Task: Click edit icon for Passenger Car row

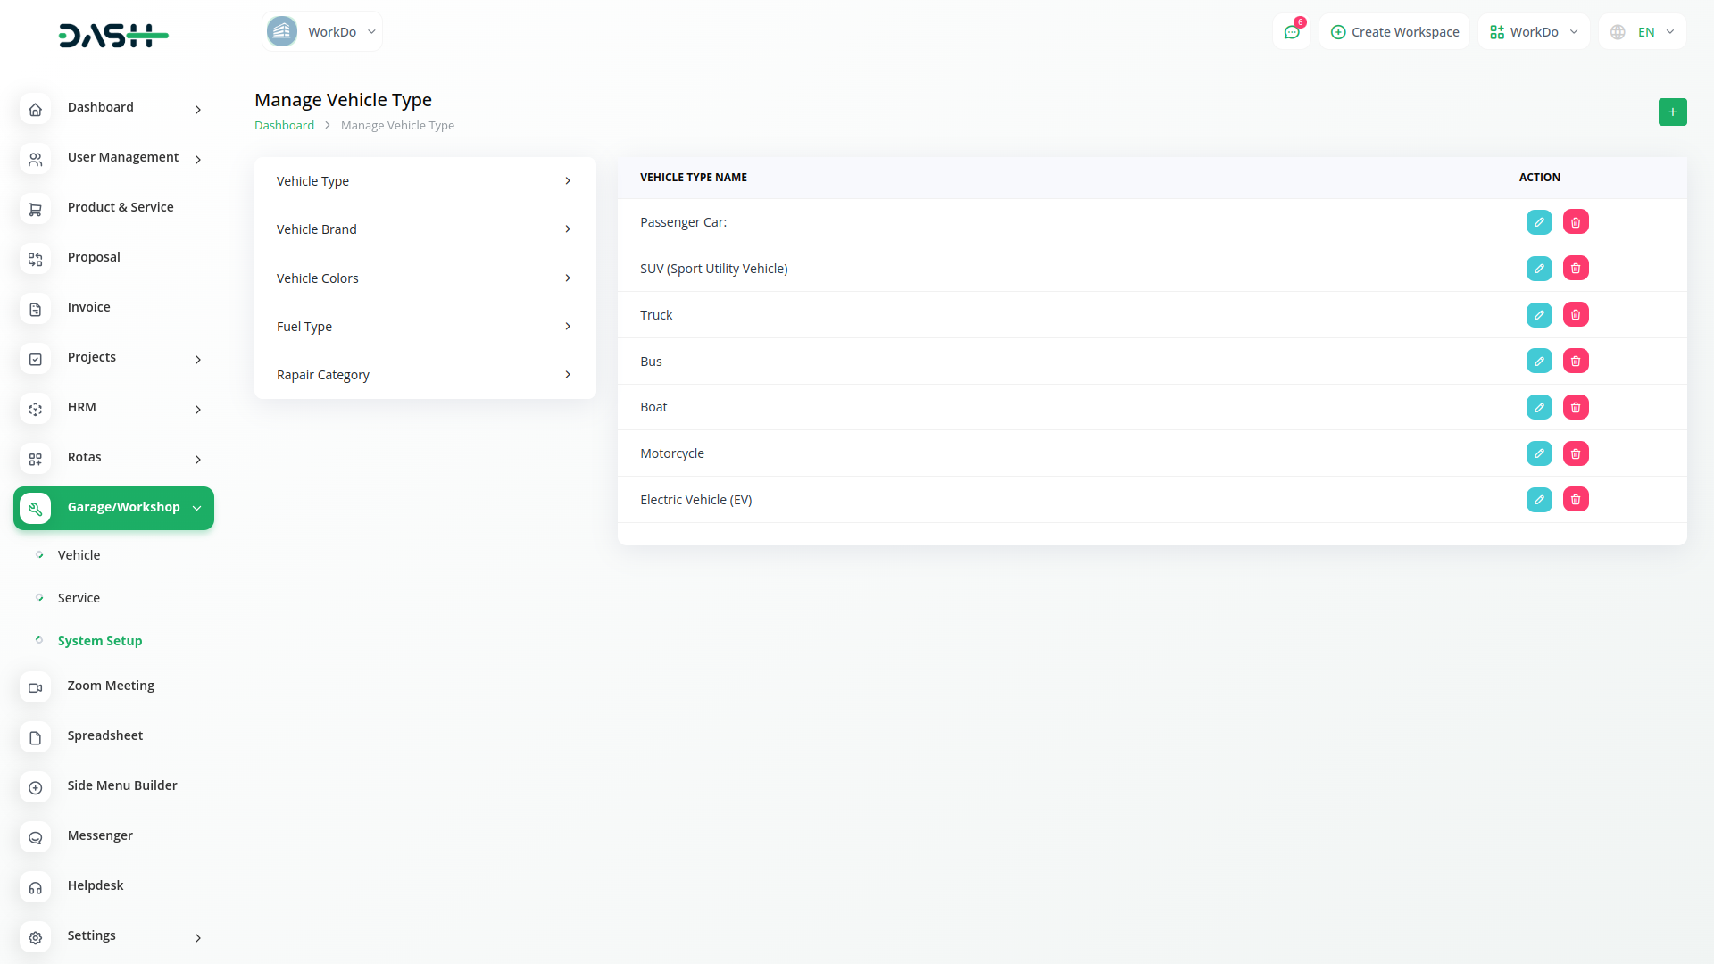Action: coord(1539,222)
